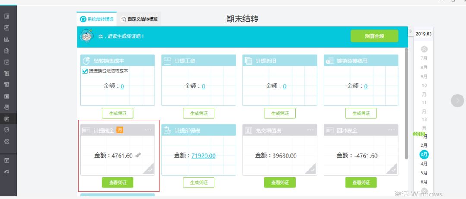
Task: Open the line chart reports icon in sidebar
Action: pyautogui.click(x=7, y=39)
